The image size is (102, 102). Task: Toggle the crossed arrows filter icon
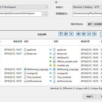pyautogui.click(x=66, y=34)
